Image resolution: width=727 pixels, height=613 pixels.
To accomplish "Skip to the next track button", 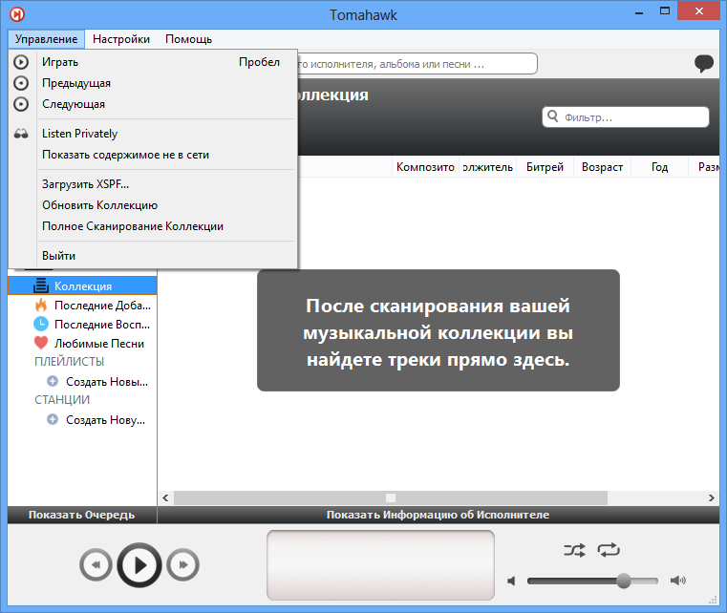I will click(183, 565).
